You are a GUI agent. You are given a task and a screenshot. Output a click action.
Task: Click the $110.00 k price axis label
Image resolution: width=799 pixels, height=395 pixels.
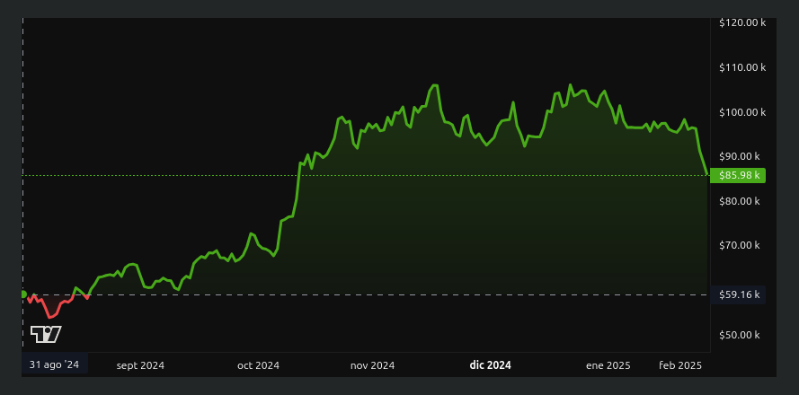click(742, 67)
